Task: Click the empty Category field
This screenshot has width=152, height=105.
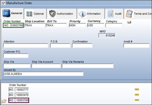Action: (x=114, y=25)
